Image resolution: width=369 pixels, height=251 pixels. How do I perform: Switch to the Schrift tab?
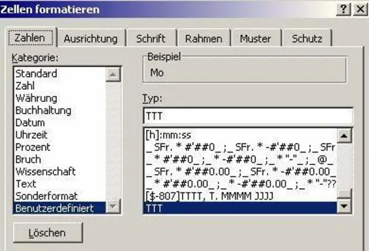(x=150, y=39)
